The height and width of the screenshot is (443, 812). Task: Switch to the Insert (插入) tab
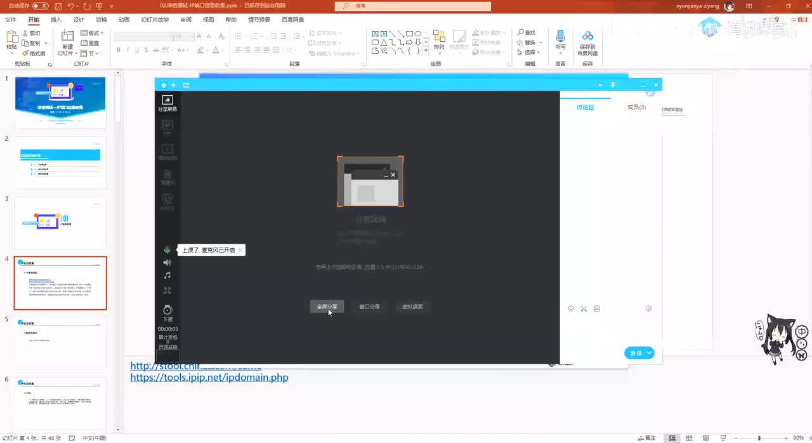coord(56,20)
